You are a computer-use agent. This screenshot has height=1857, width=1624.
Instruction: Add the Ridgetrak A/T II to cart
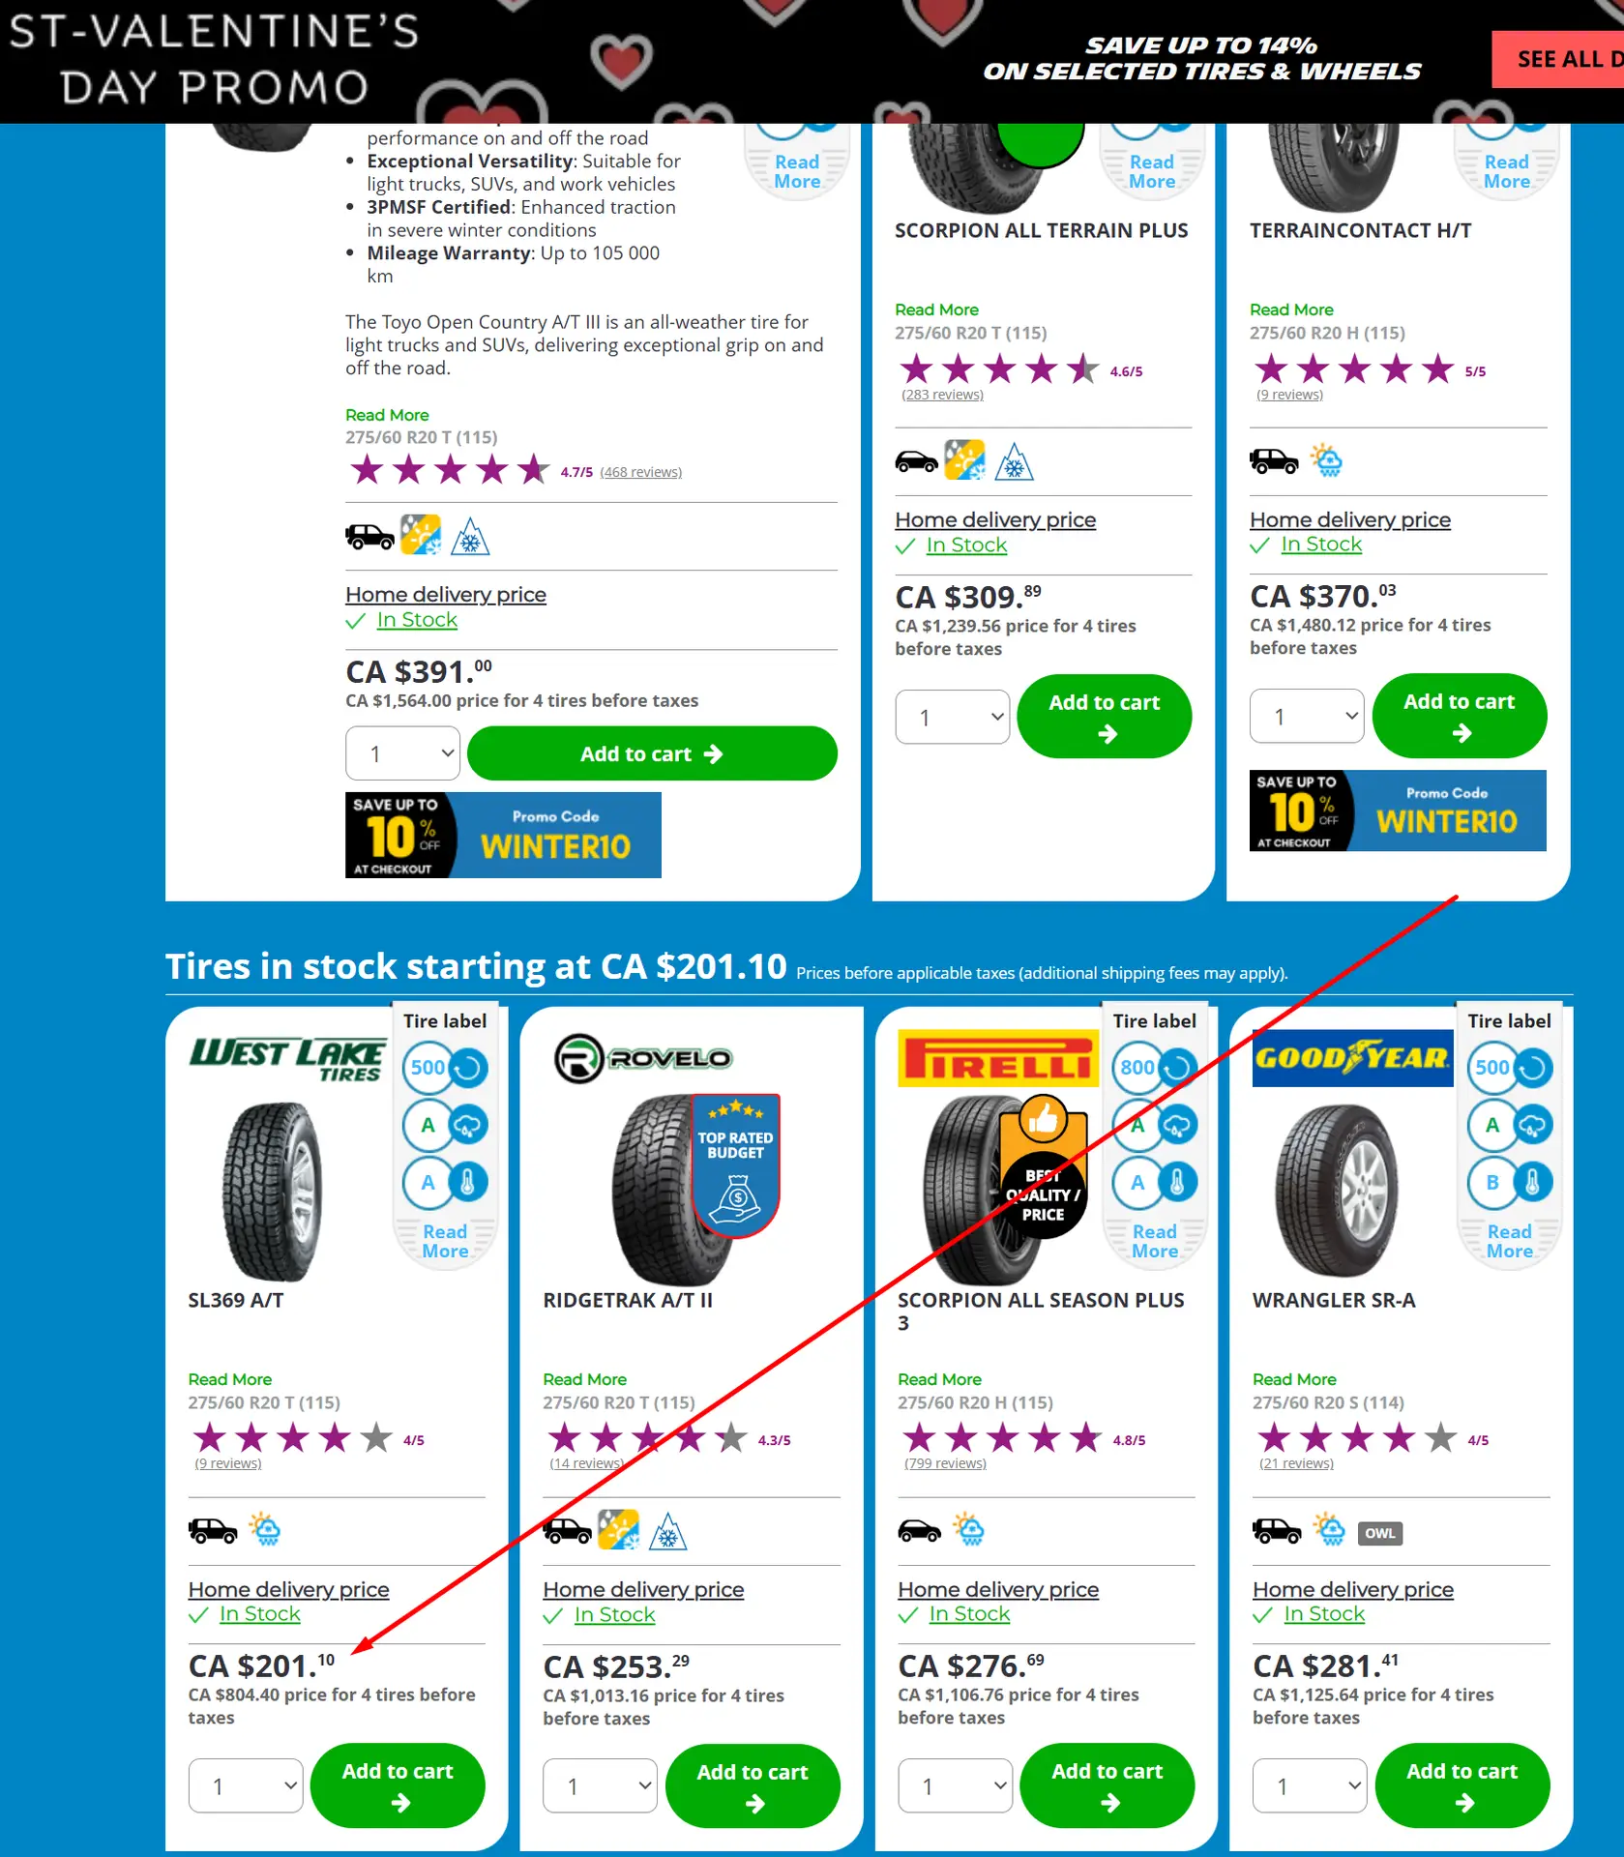(x=753, y=1785)
